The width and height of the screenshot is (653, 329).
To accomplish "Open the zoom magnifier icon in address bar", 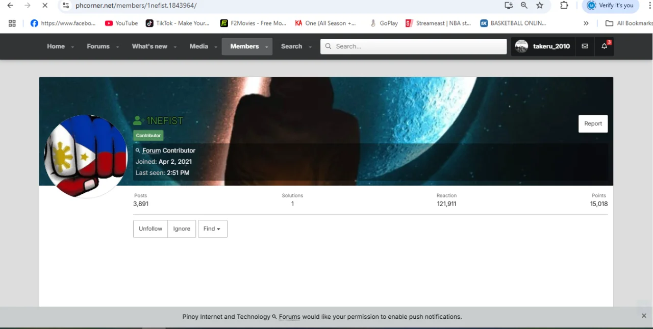I will pyautogui.click(x=524, y=5).
